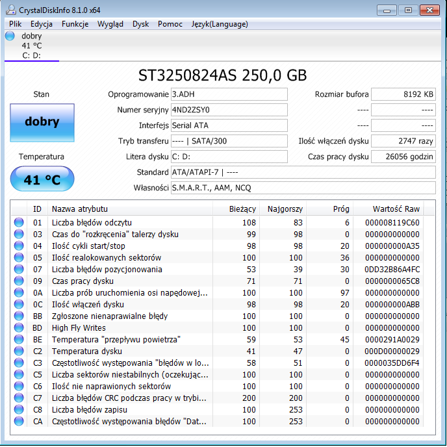Image resolution: width=447 pixels, height=447 pixels.
Task: Click the status orb for 'Liczba błędów zapisu'
Action: pyautogui.click(x=19, y=410)
